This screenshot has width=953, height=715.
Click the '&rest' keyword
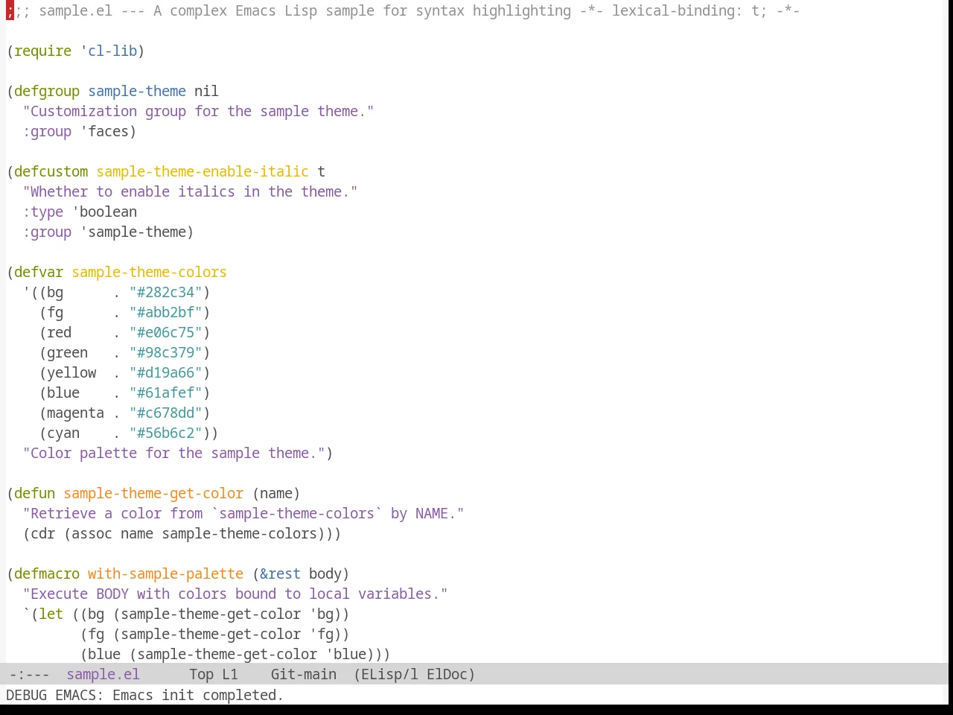pos(280,573)
